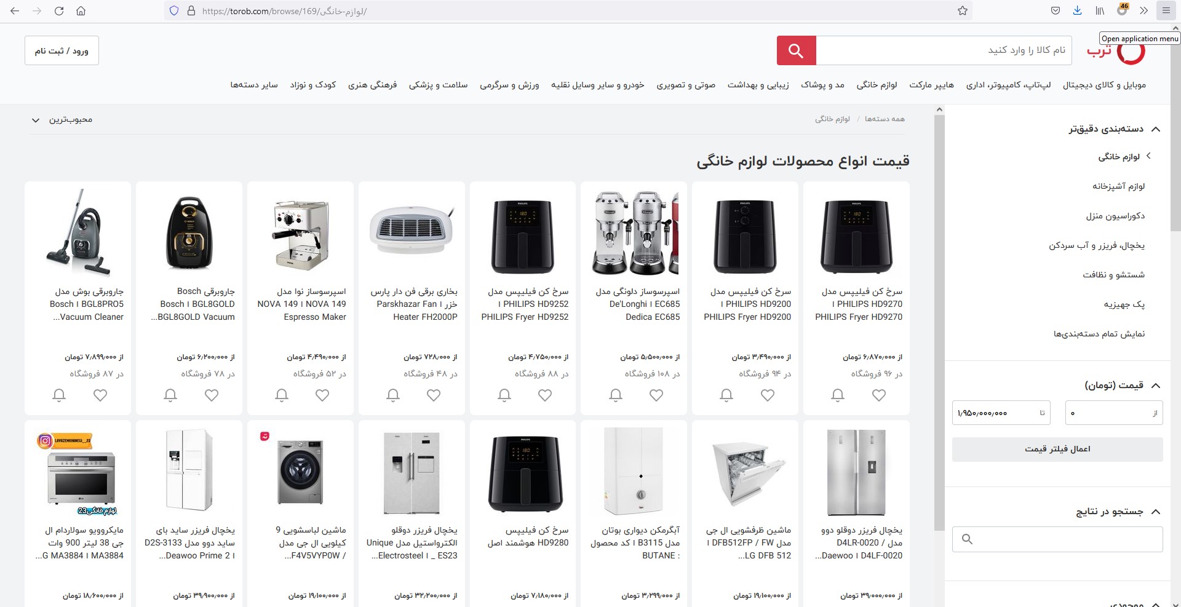
Task: Bookmark this page with the star icon
Action: [963, 11]
